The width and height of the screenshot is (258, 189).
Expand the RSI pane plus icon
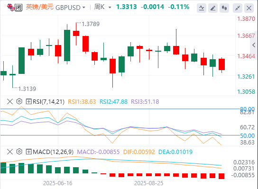28,101
